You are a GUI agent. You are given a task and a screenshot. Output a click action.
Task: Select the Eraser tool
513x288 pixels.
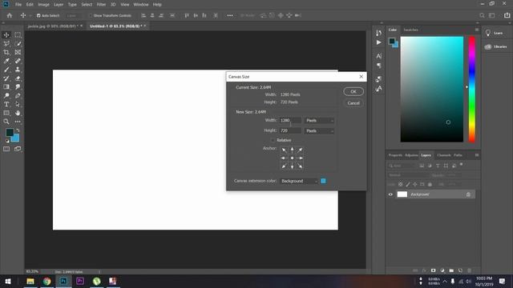(18, 78)
